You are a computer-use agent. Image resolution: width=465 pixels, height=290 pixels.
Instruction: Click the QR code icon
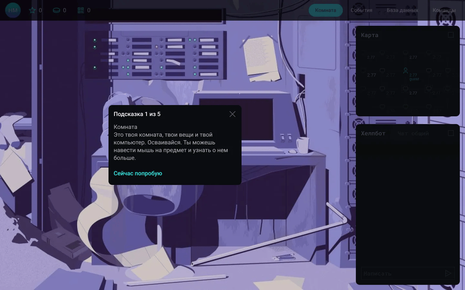pos(81,10)
